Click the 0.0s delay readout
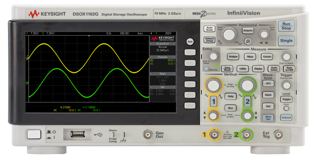The width and height of the screenshot is (314, 160). (109, 33)
